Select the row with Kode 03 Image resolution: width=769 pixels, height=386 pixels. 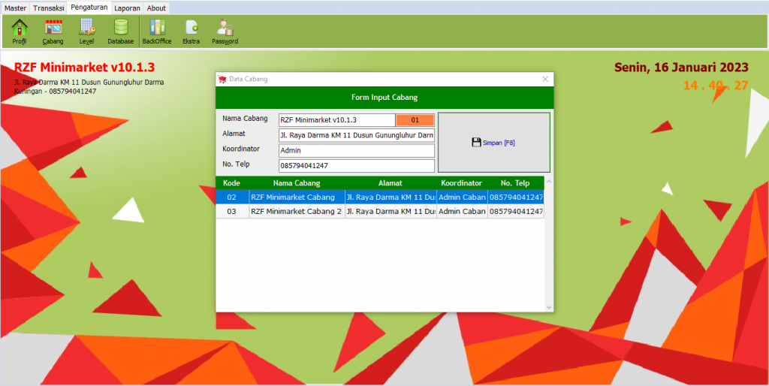click(x=380, y=211)
